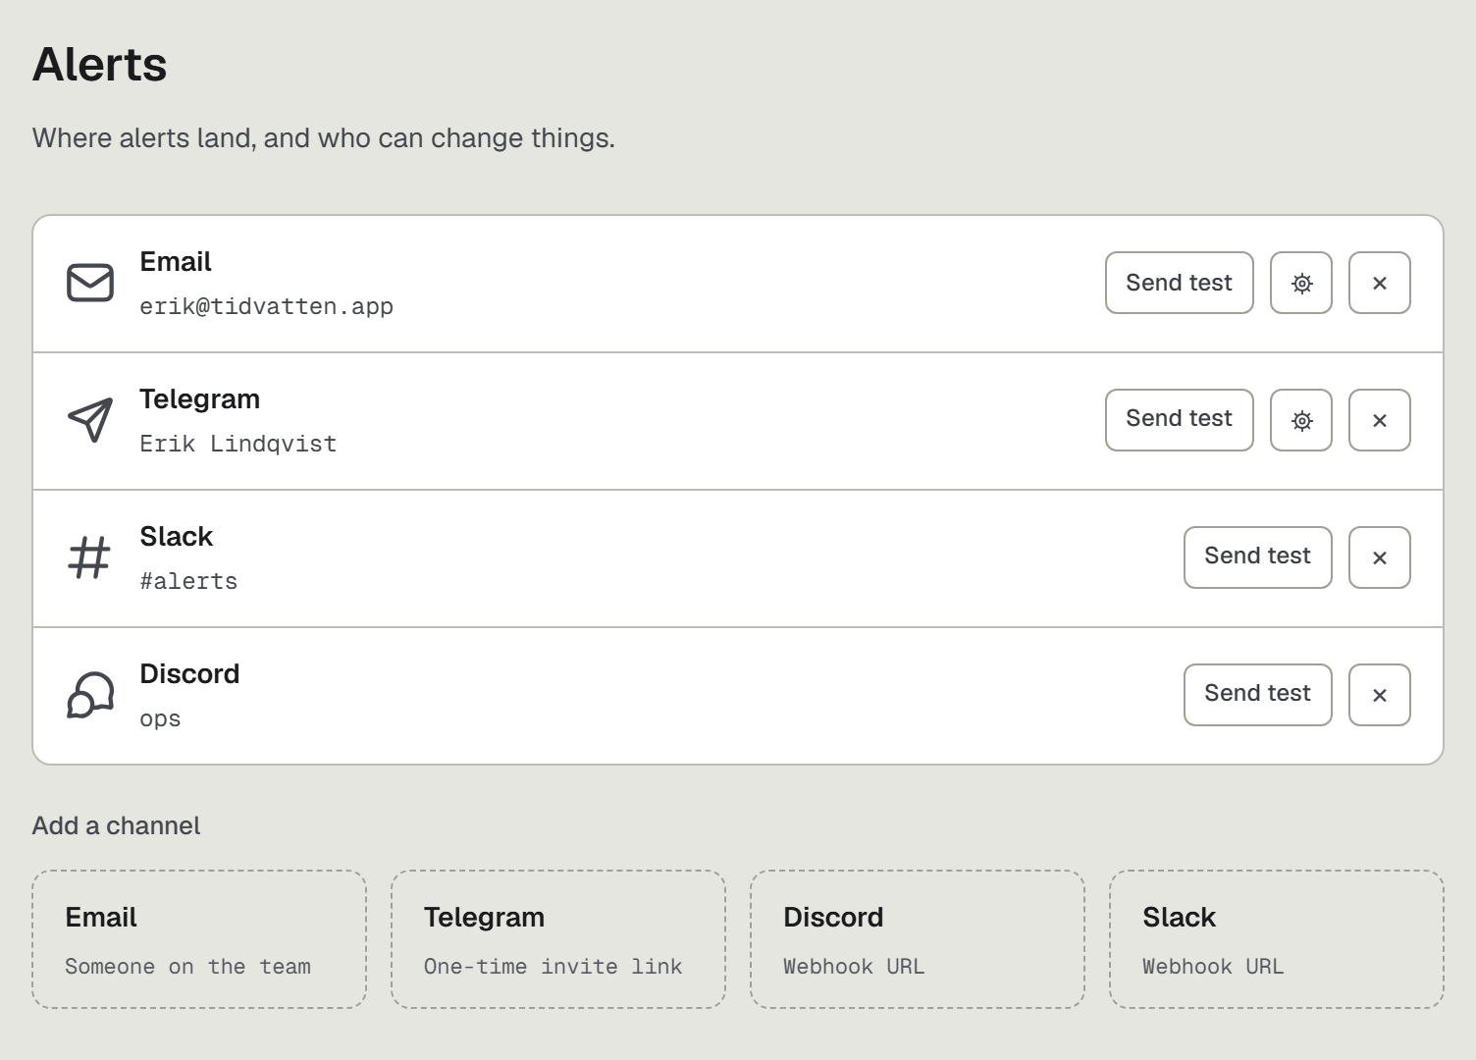
Task: Send test to the Slack channel
Action: click(1257, 557)
